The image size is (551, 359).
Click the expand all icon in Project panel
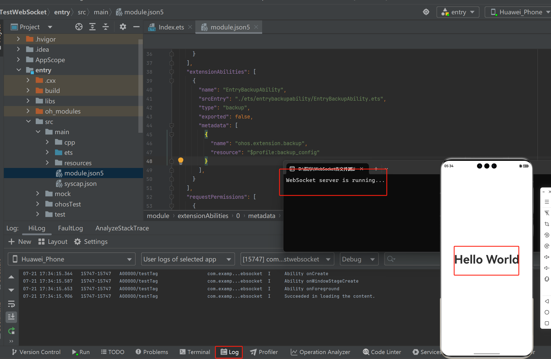point(92,27)
